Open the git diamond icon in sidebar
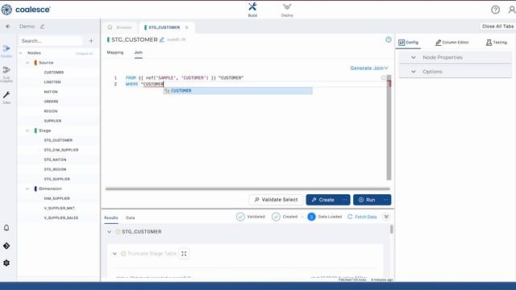The image size is (516, 290). point(6,246)
